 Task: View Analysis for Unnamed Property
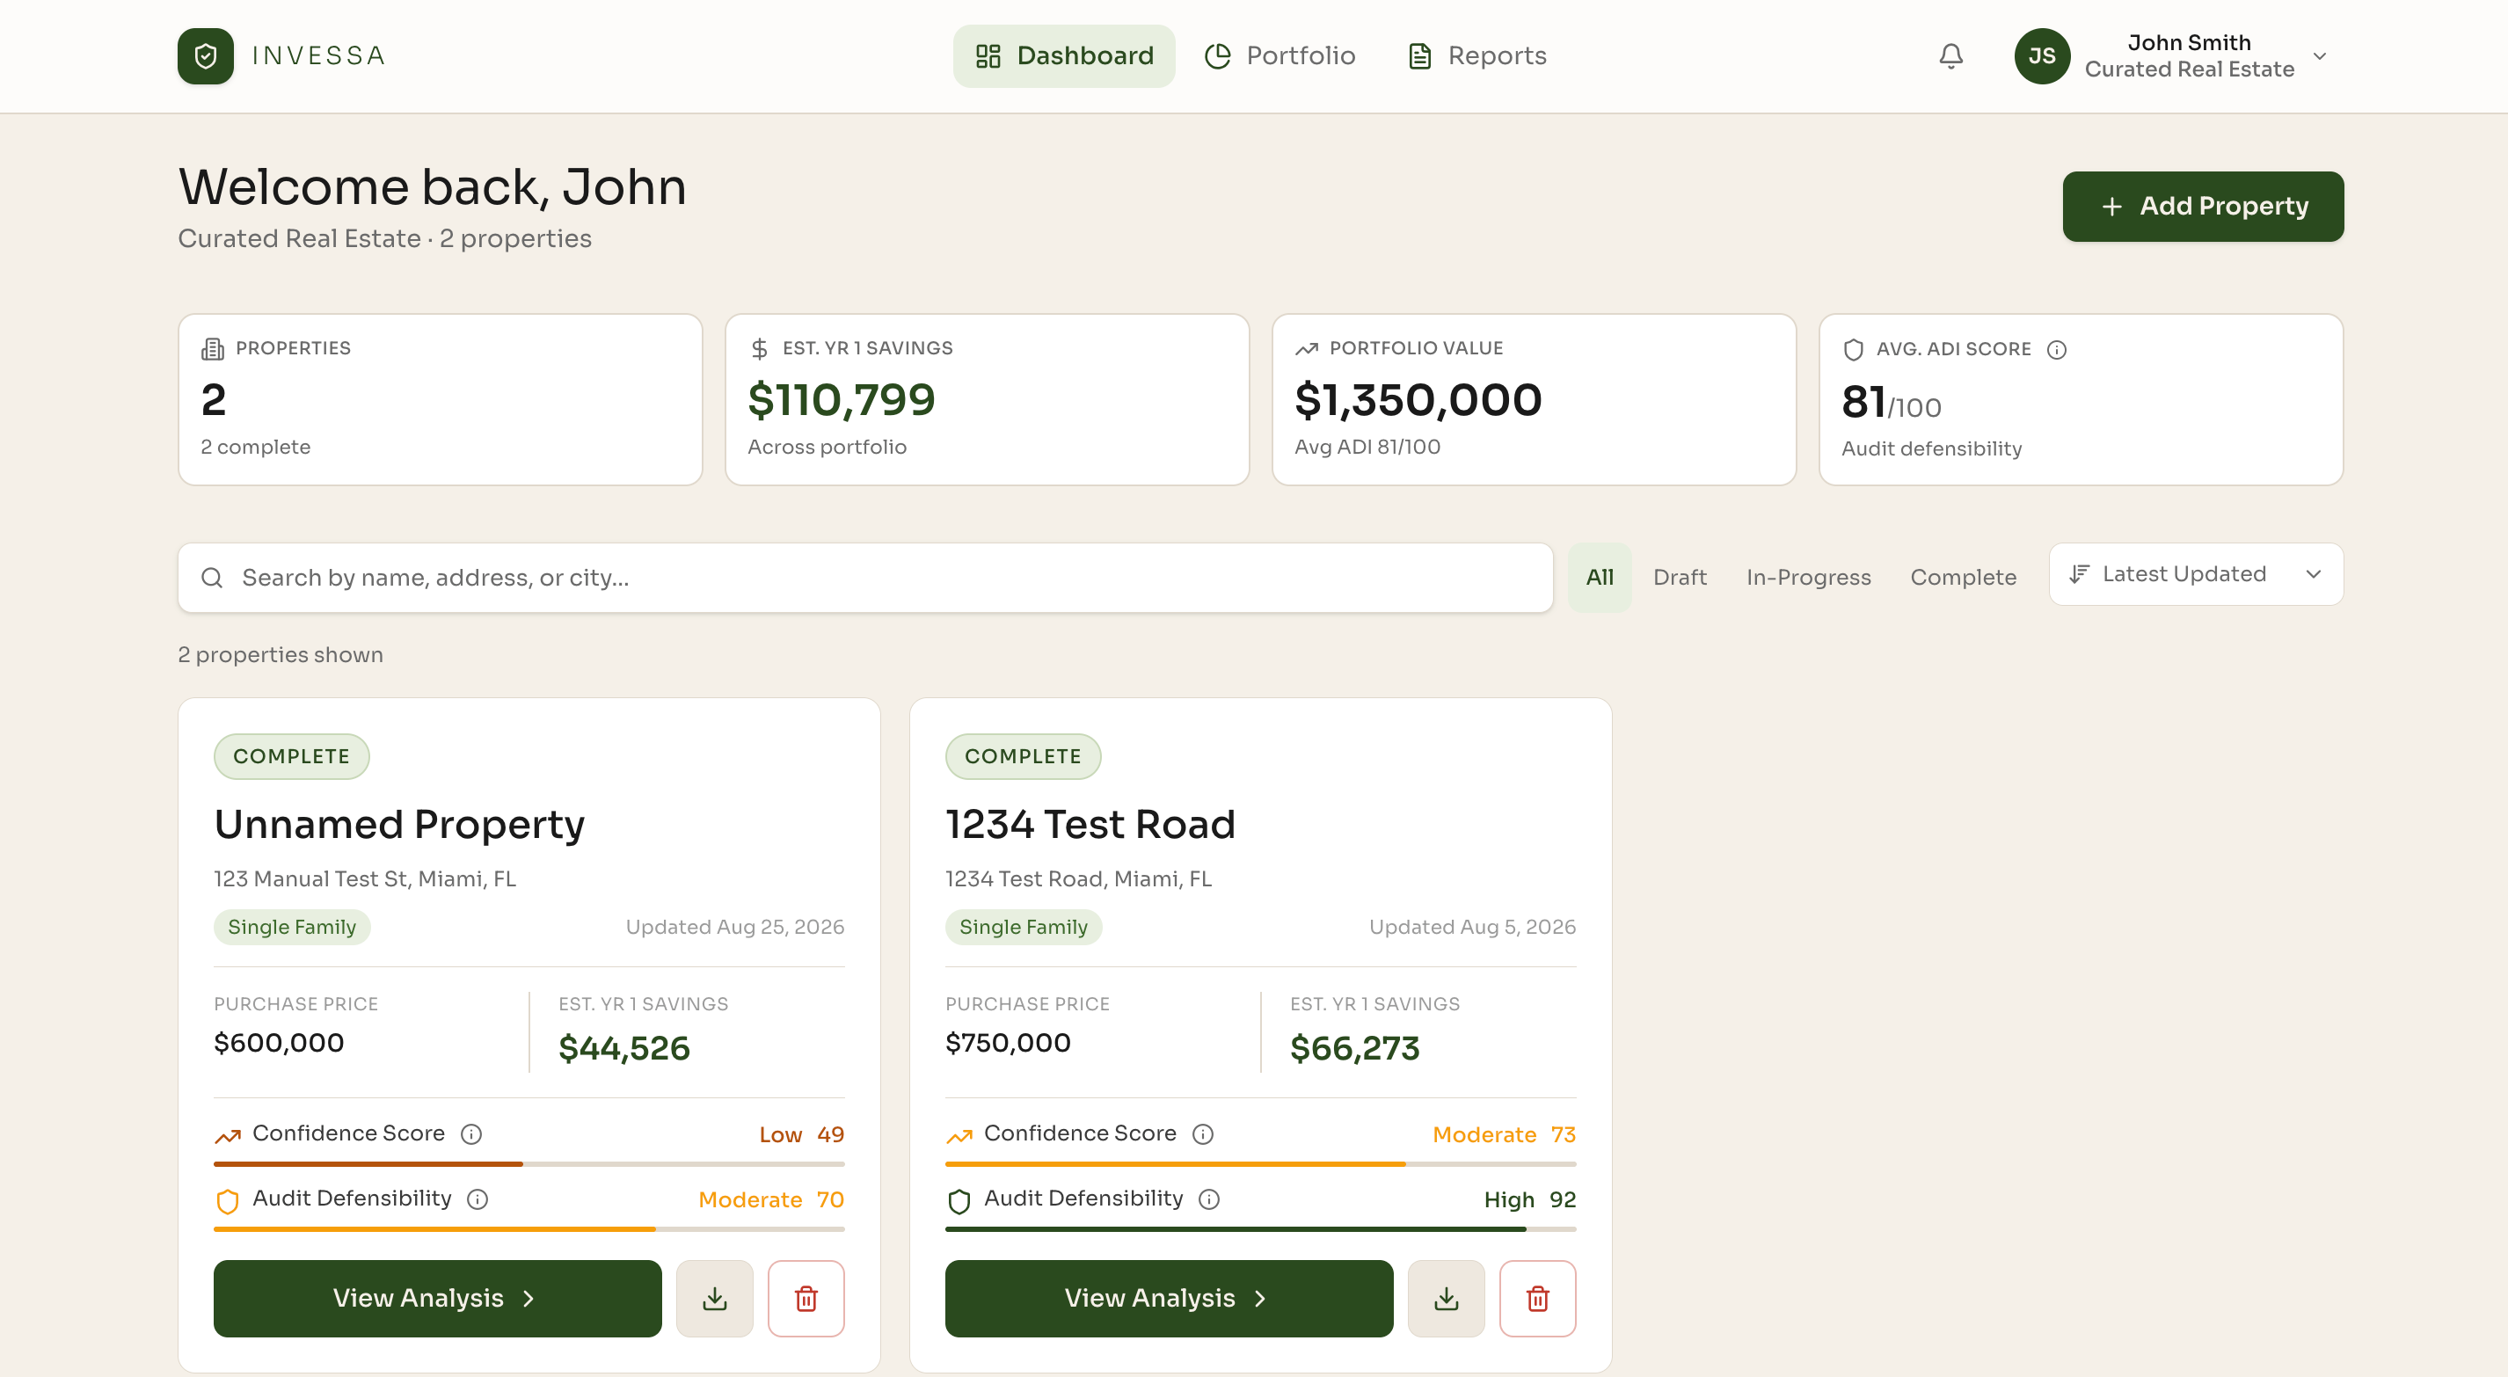pos(437,1298)
